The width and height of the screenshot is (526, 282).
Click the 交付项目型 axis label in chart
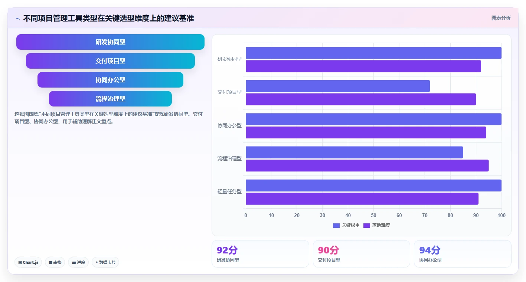click(x=229, y=92)
